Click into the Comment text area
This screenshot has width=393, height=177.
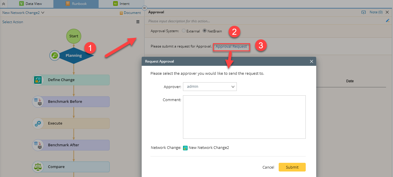click(244, 117)
